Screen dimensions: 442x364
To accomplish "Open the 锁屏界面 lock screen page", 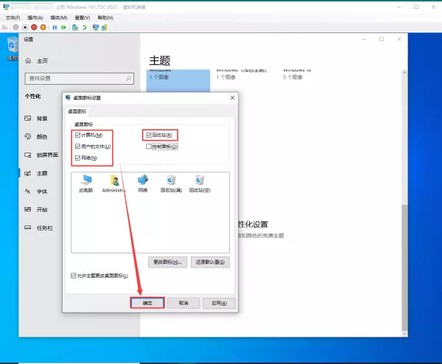I will pos(42,155).
